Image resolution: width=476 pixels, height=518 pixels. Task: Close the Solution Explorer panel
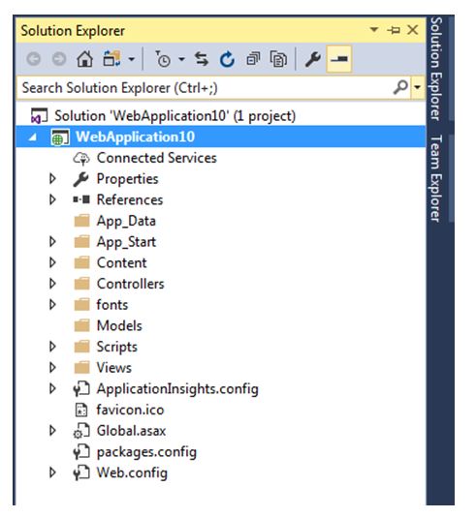pos(413,30)
